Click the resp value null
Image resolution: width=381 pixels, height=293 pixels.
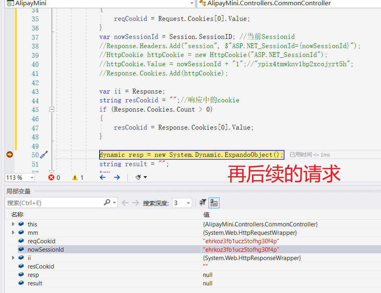[x=208, y=275]
